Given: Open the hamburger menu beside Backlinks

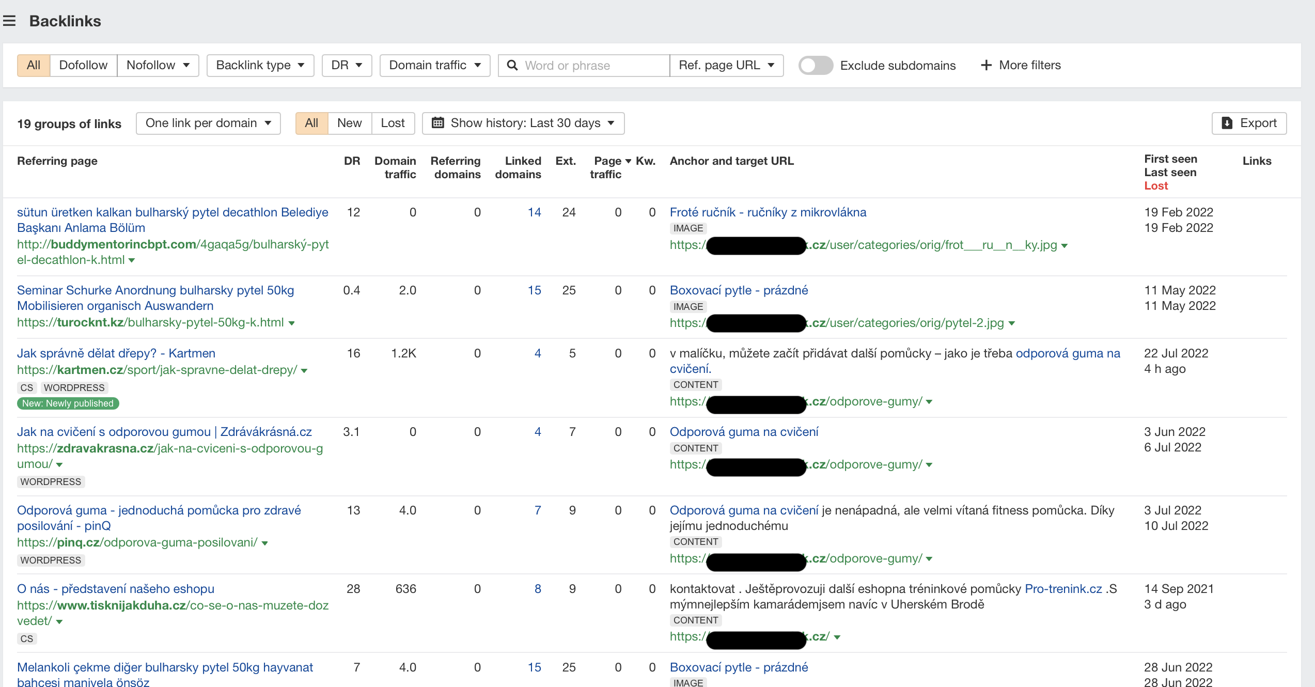Looking at the screenshot, I should (x=9, y=21).
